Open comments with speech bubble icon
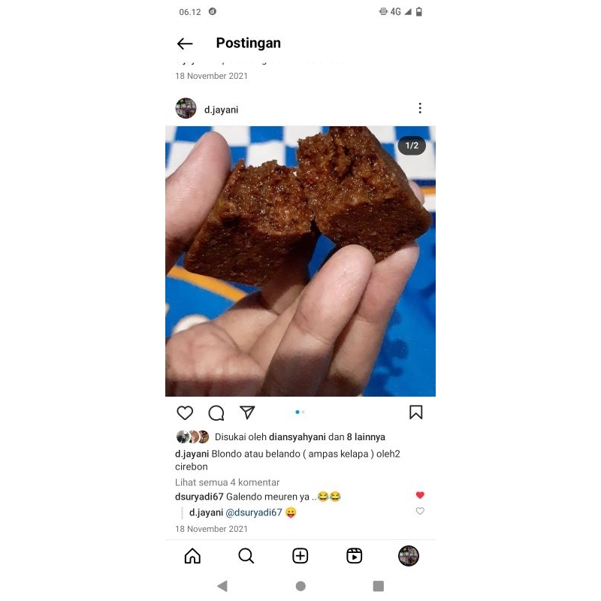Screen dimensions: 601x601 pos(216,412)
